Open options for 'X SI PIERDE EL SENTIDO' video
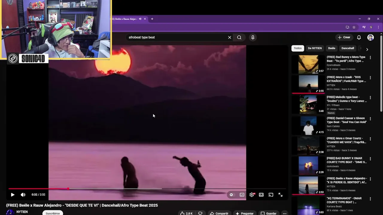Image resolution: width=383 pixels, height=215 pixels. (370, 179)
